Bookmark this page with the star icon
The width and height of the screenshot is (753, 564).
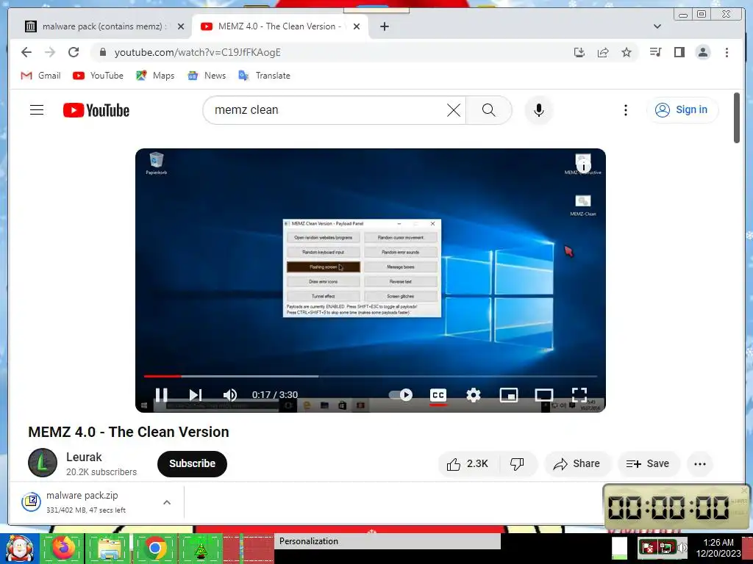tap(627, 52)
